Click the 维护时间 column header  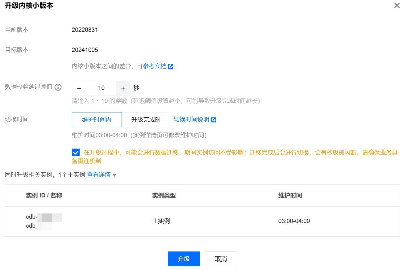(290, 196)
